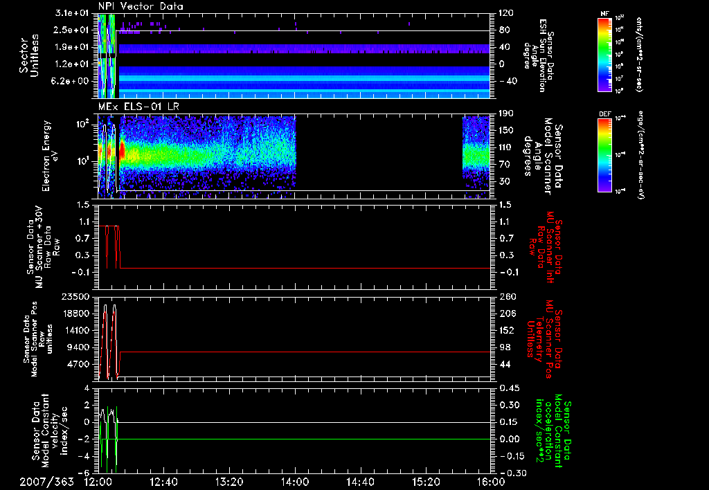Select the red 'MU Scanner Inh Raw Data' label
The image size is (709, 490).
(x=544, y=247)
